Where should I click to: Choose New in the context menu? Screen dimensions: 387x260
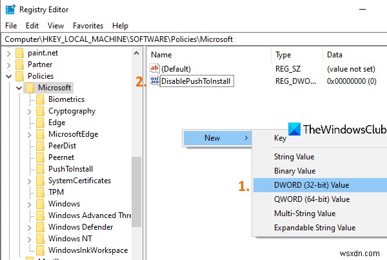click(217, 138)
